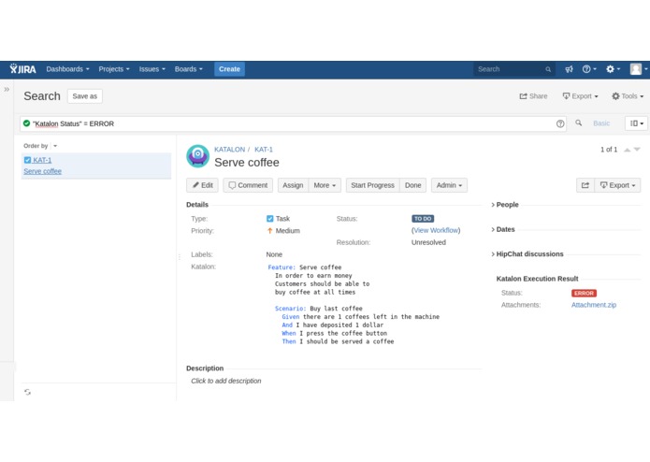650x462 pixels.
Task: Click the 1 of 1 pager text
Action: coord(609,150)
